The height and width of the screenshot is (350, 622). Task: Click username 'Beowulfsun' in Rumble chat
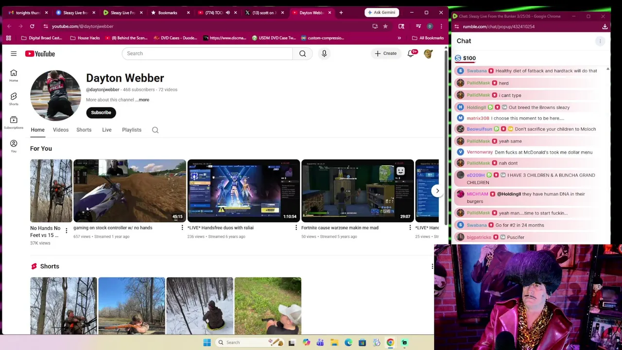[479, 129]
